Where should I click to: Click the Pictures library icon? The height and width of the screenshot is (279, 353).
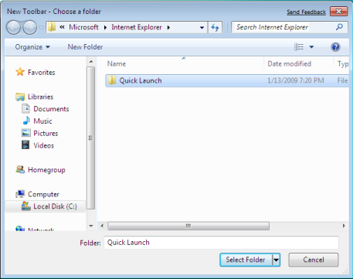[25, 133]
